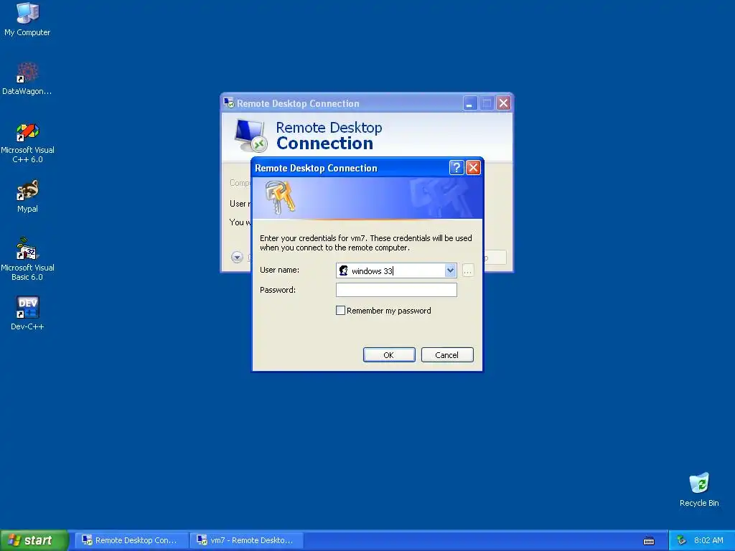Select the Microsoft Visual C++ 6.0 icon
735x551 pixels.
[x=27, y=143]
